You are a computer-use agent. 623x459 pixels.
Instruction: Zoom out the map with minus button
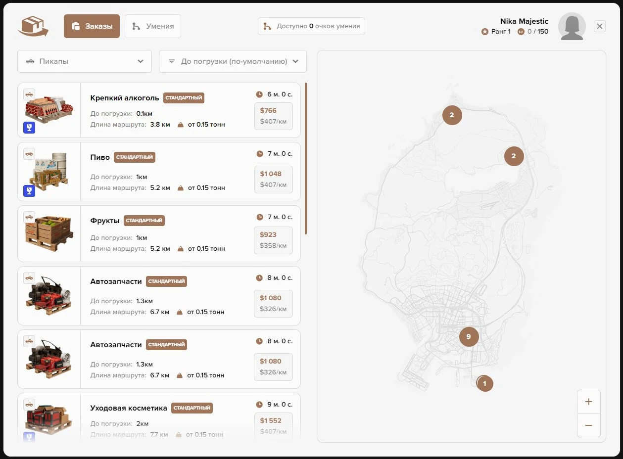588,425
